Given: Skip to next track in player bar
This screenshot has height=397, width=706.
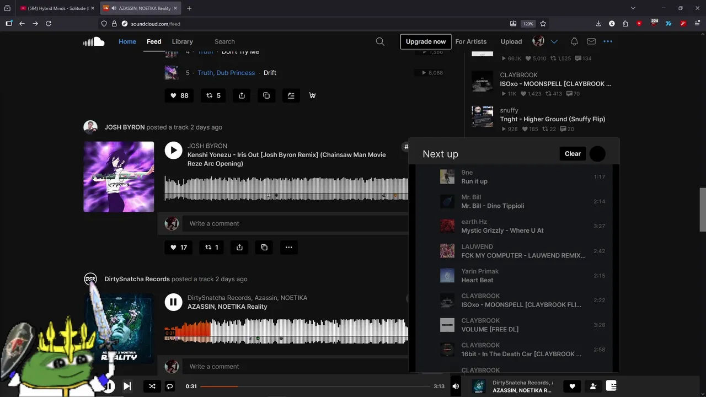Looking at the screenshot, I should [x=127, y=386].
